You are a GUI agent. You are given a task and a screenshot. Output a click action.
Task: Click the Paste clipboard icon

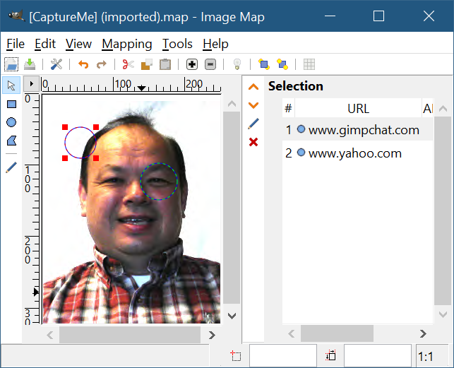165,64
